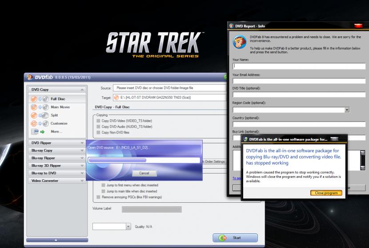
Task: Click the additional info box scrollbar
Action: coord(363,161)
